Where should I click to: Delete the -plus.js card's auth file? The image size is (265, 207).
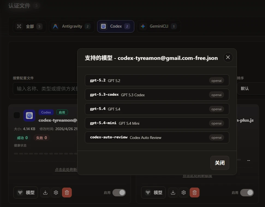pos(195,193)
